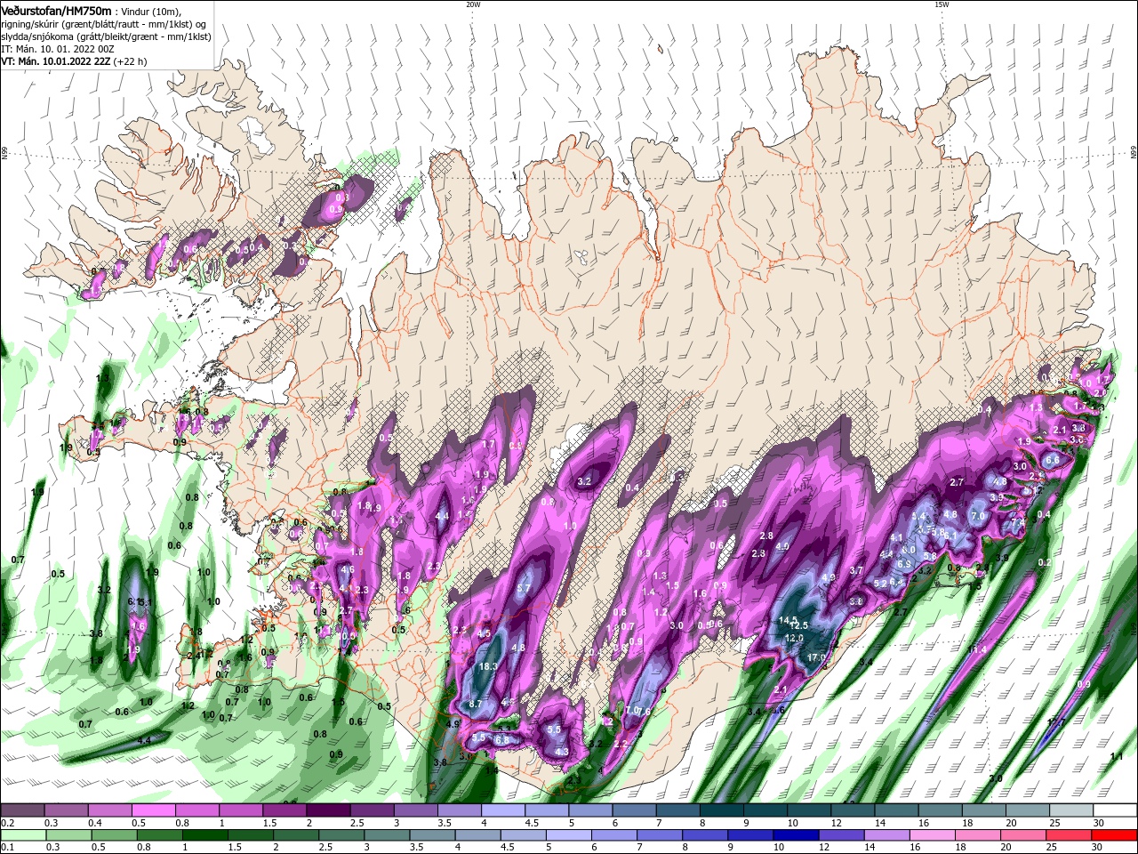This screenshot has width=1138, height=854.
Task: Click the 18.3 precipitation value on the map
Action: (x=488, y=666)
